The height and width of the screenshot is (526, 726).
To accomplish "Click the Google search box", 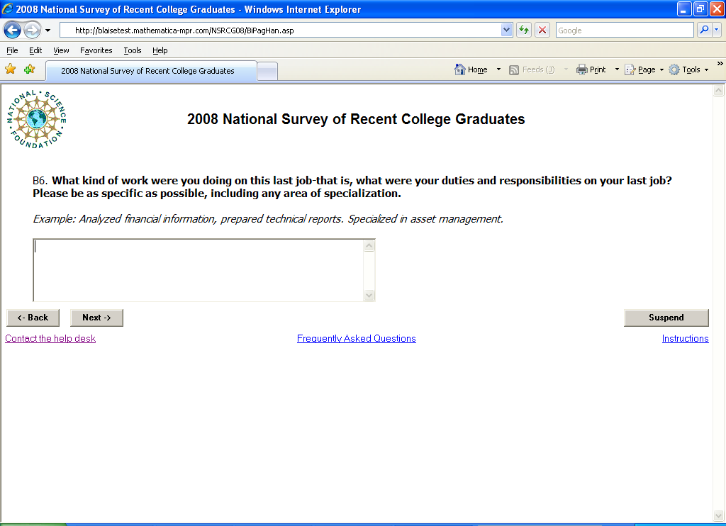I will click(624, 30).
